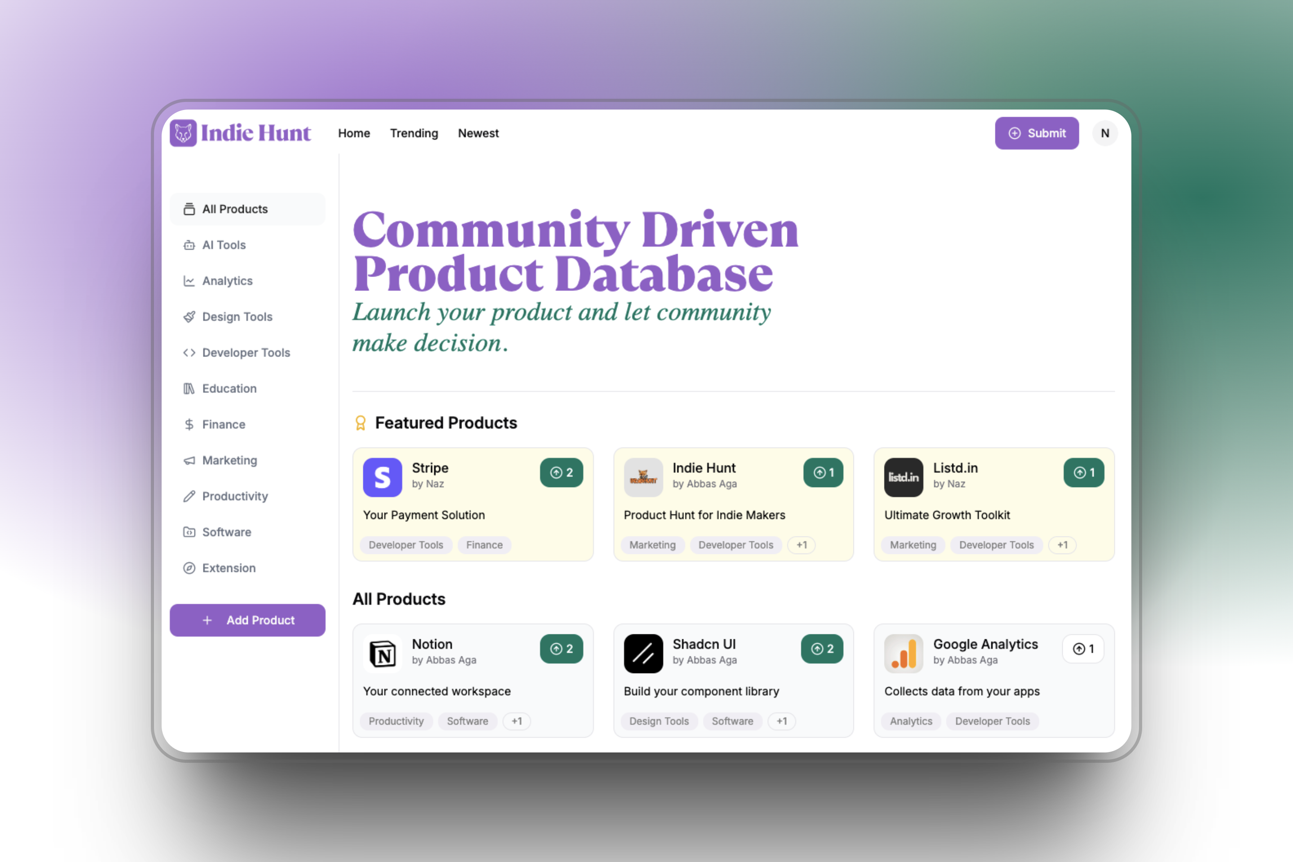The width and height of the screenshot is (1293, 862).
Task: Click the Education books icon
Action: [189, 389]
